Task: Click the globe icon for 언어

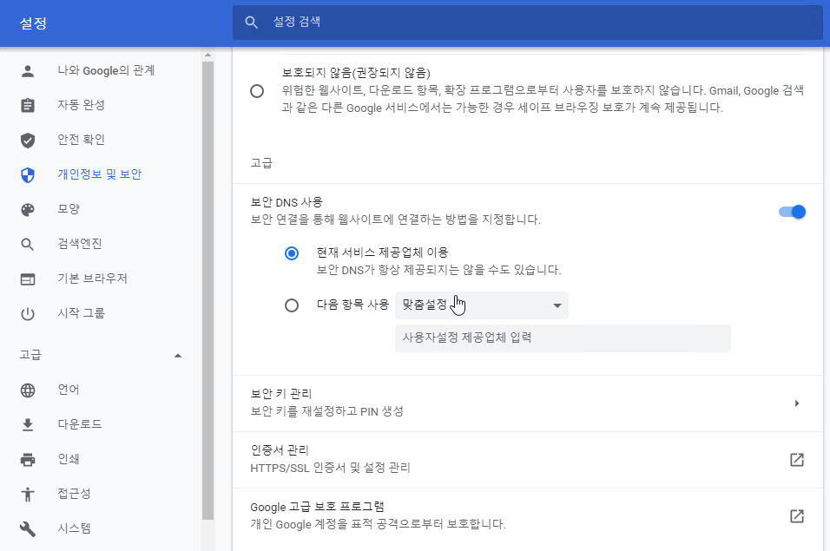Action: pyautogui.click(x=28, y=390)
